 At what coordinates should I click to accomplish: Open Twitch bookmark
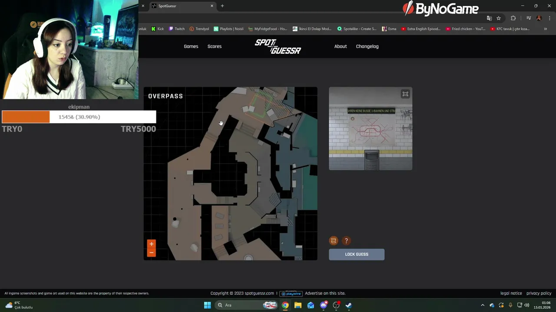[x=177, y=29]
